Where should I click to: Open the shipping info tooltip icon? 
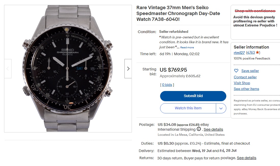click(199, 129)
